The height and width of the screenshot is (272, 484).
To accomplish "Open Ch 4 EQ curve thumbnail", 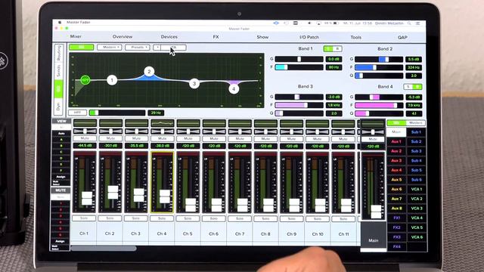I will pyautogui.click(x=163, y=123).
